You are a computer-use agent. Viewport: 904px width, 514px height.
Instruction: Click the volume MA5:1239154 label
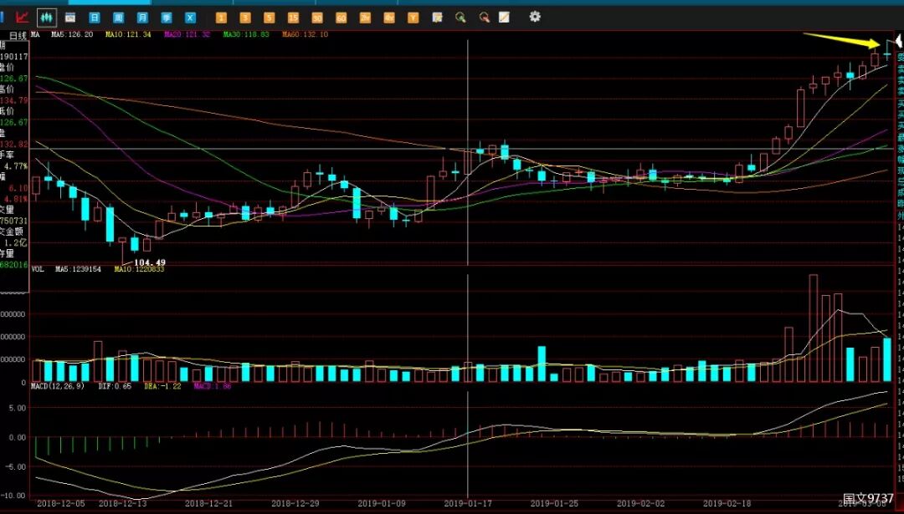79,269
